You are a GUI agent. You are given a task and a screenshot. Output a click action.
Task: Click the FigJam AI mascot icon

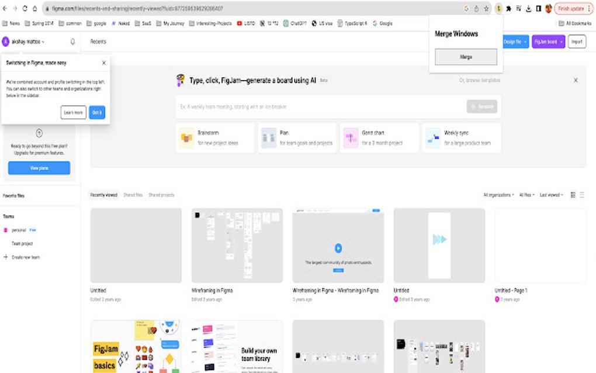(181, 80)
